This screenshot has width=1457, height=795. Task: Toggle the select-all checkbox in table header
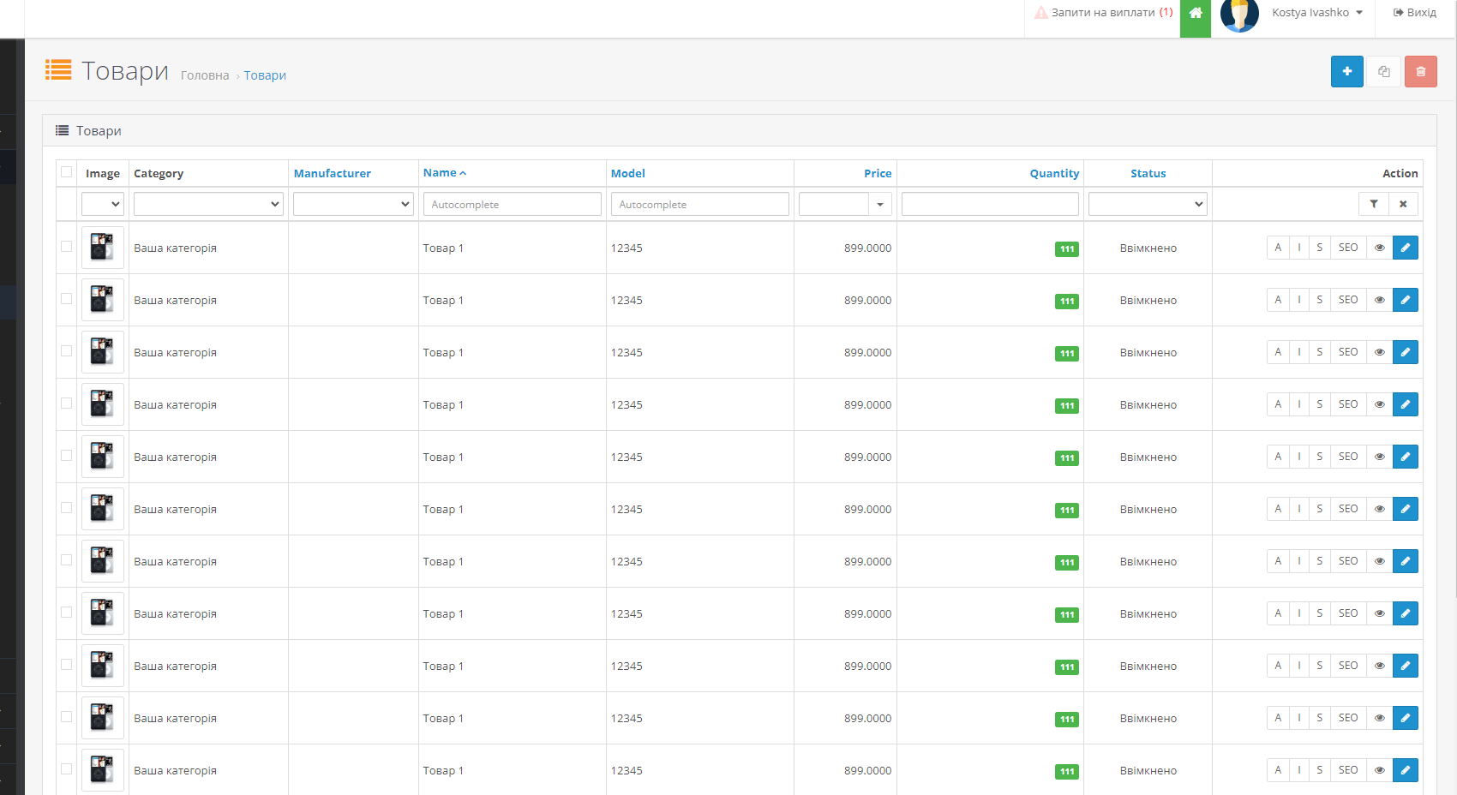tap(66, 172)
